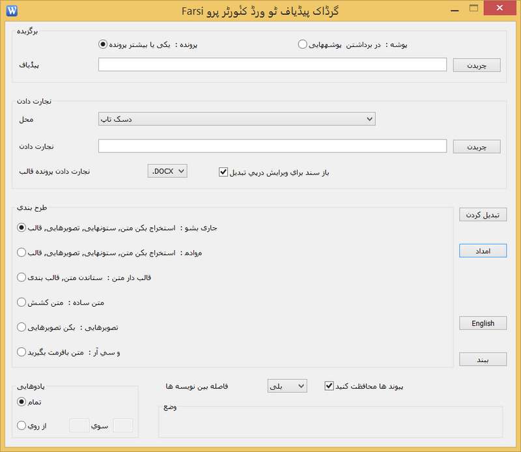Click the top 'چریدن' browse button beside the PDF field
The image size is (521, 452).
tap(476, 65)
